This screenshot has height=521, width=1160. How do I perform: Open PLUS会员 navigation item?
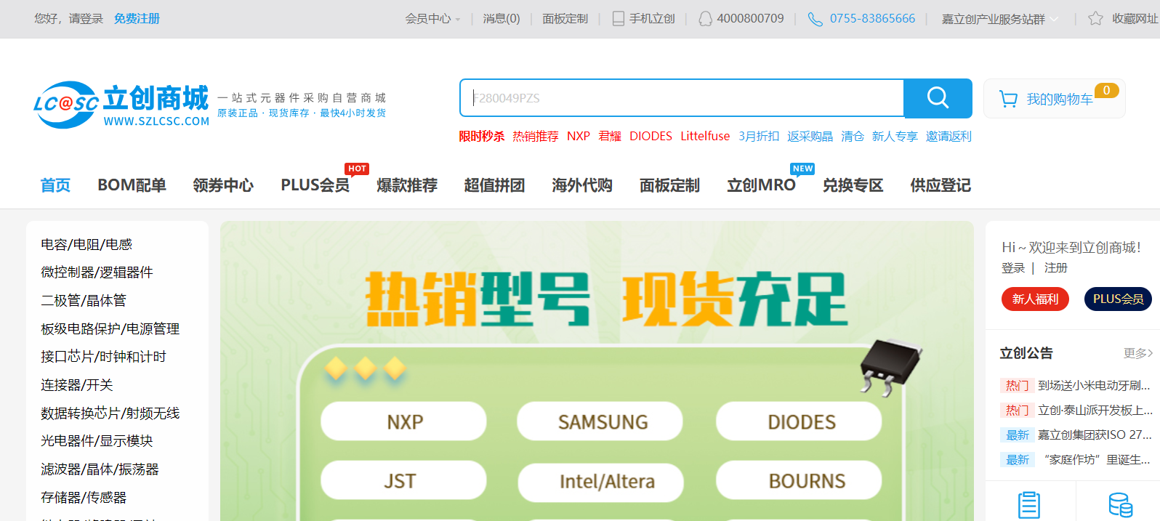click(315, 185)
